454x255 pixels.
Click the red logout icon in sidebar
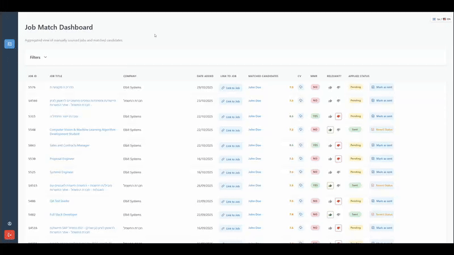9,235
